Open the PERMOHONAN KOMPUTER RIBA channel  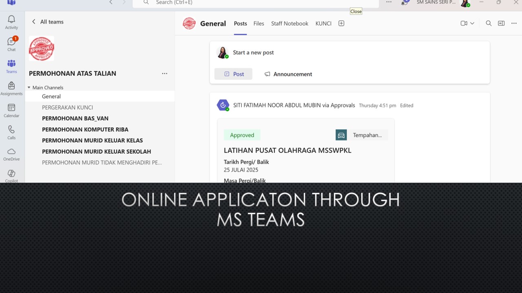tap(100, 129)
